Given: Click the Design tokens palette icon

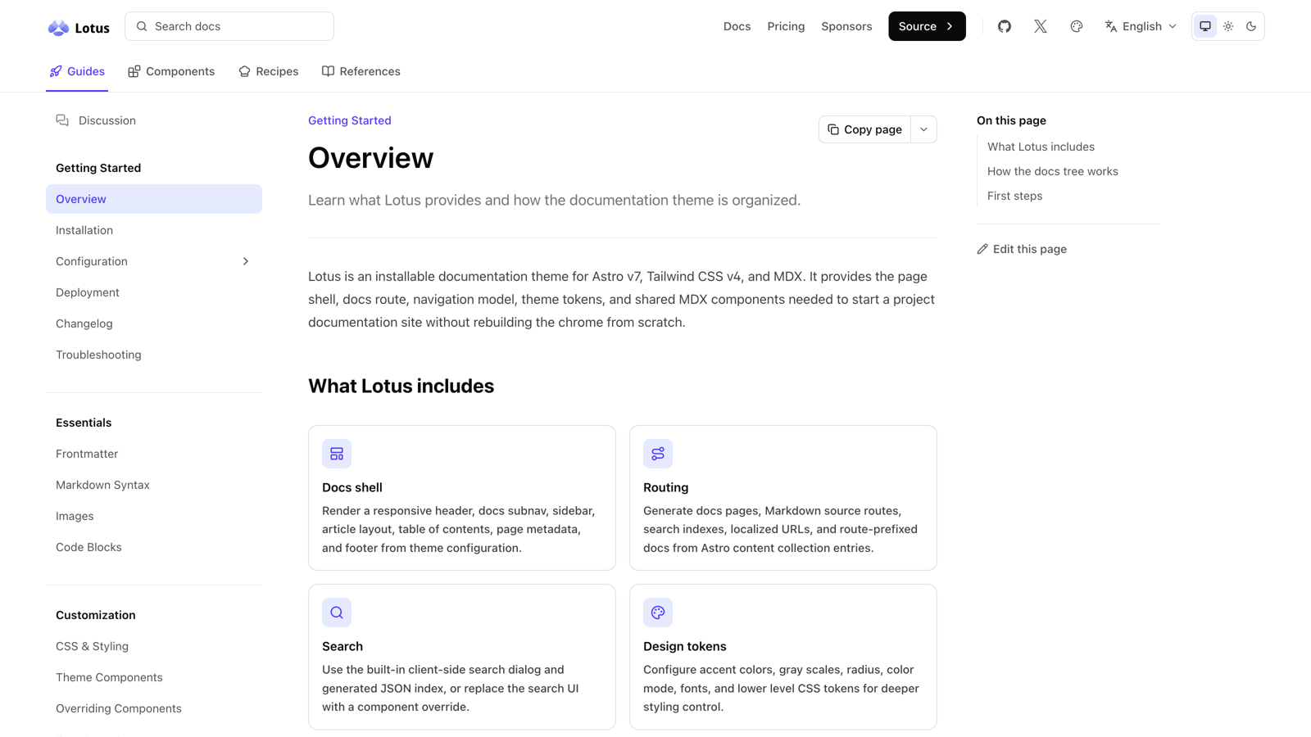Looking at the screenshot, I should click(x=658, y=613).
